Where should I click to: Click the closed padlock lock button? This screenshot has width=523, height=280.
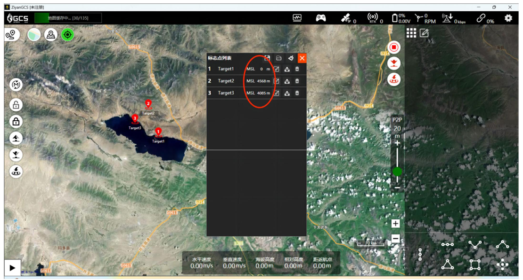coord(16,122)
